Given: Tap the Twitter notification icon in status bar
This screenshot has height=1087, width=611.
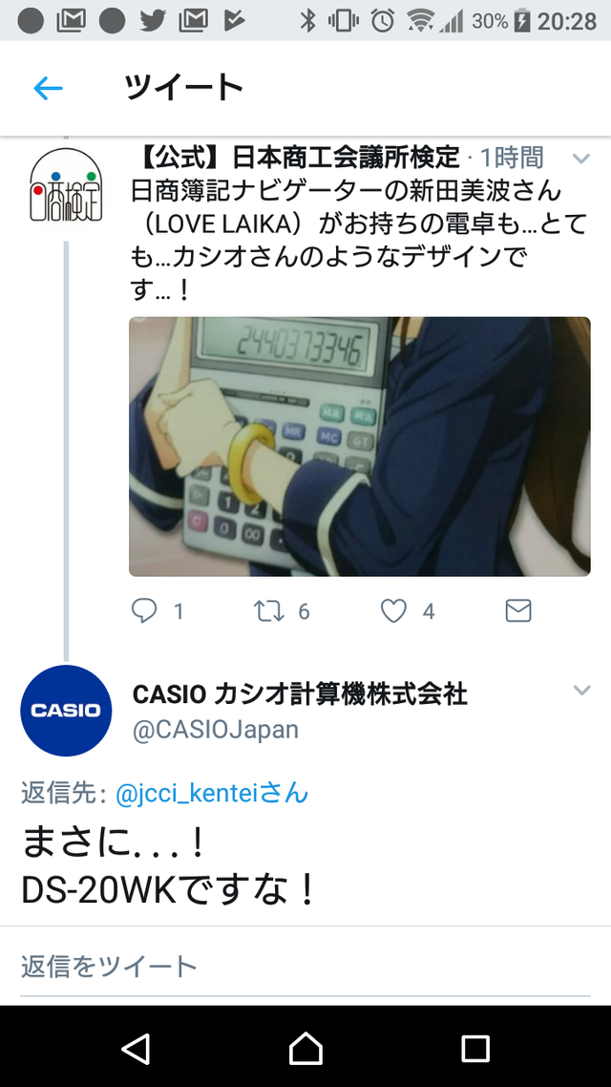Looking at the screenshot, I should pyautogui.click(x=153, y=21).
